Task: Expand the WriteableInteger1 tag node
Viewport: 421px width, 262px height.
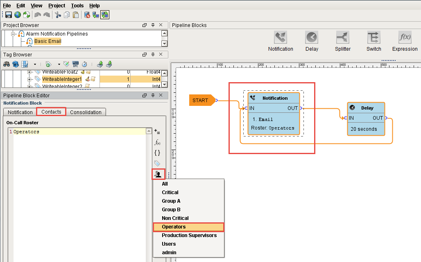Action: (29, 79)
